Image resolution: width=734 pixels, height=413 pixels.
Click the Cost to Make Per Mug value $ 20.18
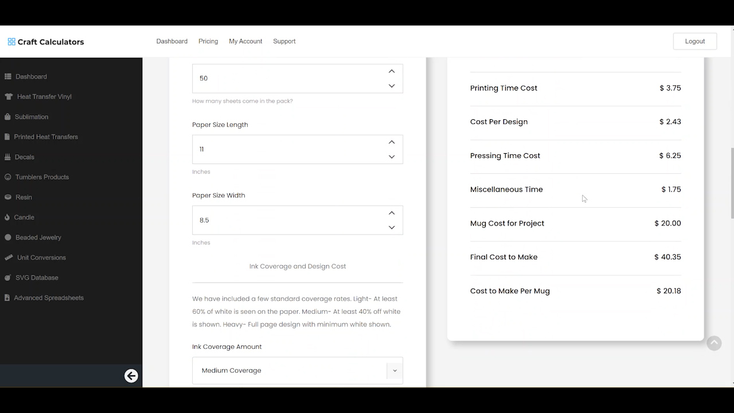click(669, 291)
